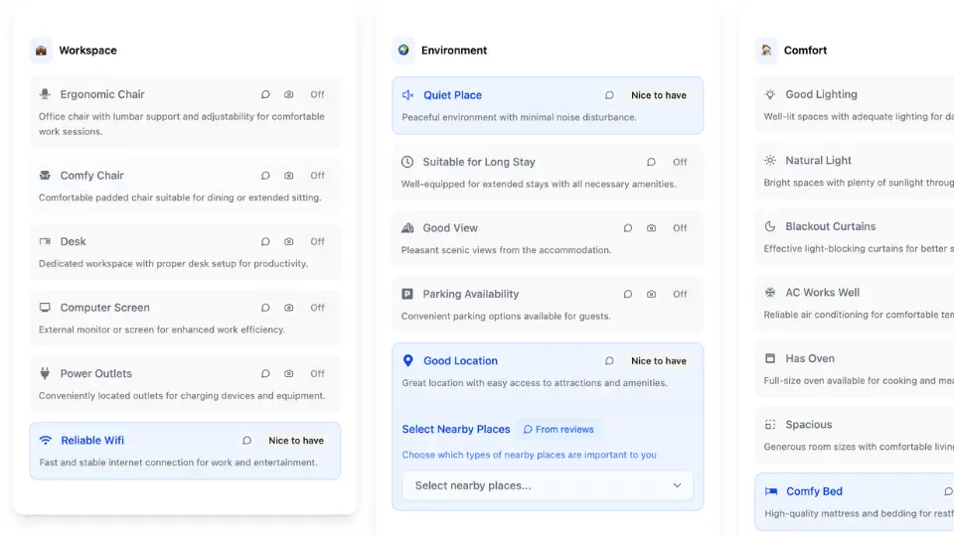Change Quiet Place's Nice to have setting

tap(659, 95)
